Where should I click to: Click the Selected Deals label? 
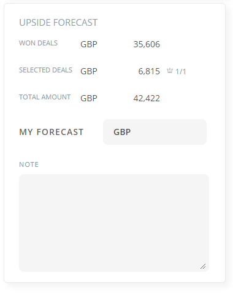[45, 70]
